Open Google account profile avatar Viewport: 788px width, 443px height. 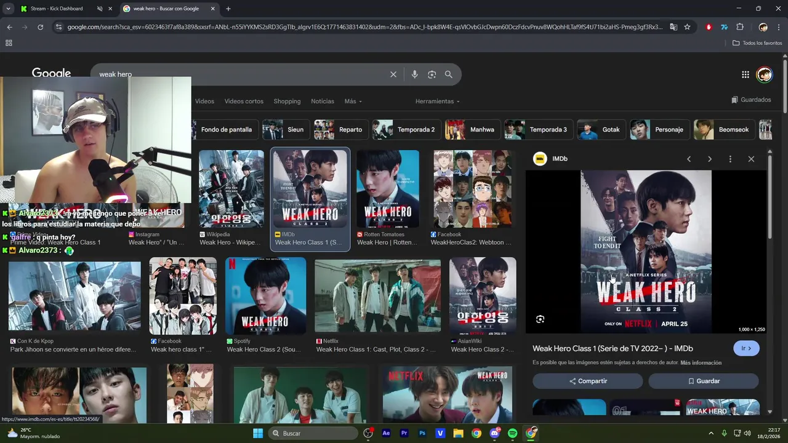pyautogui.click(x=764, y=74)
